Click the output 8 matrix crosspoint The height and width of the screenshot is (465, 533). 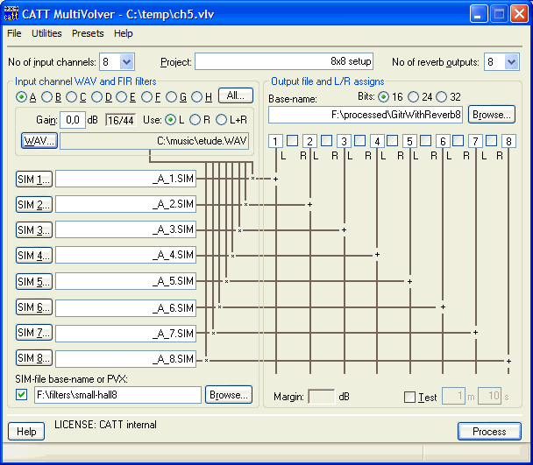[x=508, y=360]
